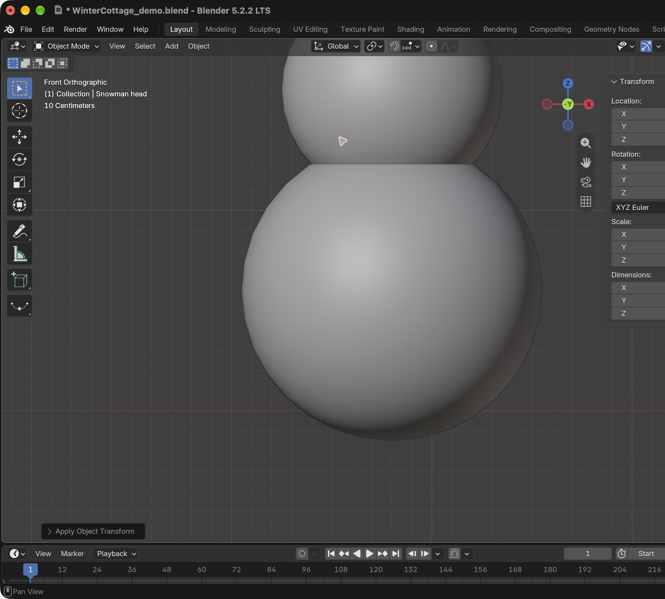Jump to the first frame

[331, 554]
